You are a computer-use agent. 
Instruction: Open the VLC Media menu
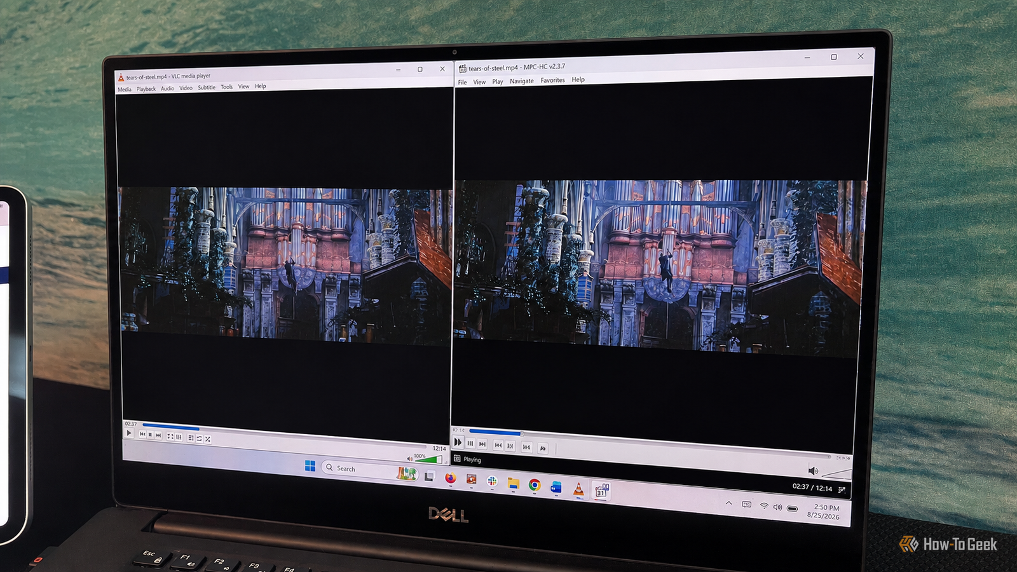click(x=125, y=90)
